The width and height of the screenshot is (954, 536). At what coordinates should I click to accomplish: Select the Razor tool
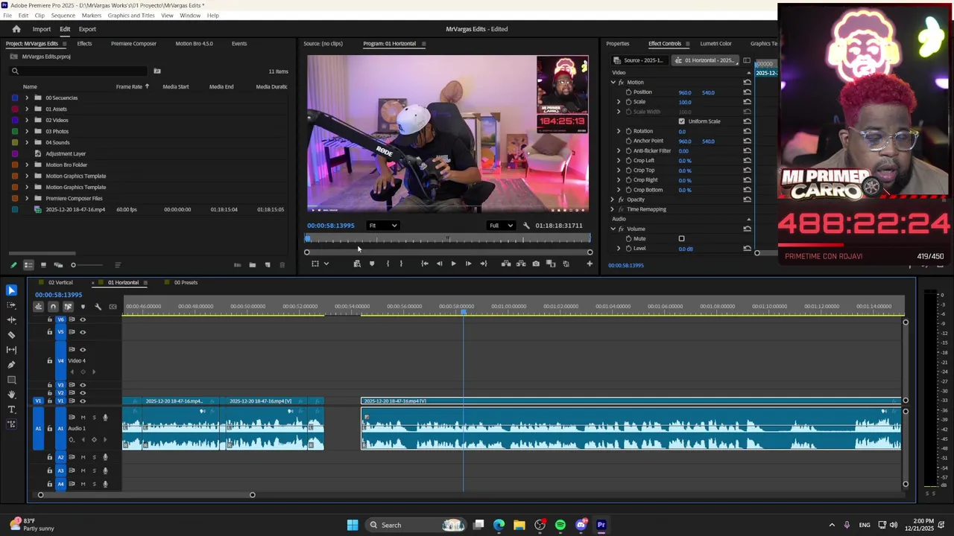click(x=11, y=335)
